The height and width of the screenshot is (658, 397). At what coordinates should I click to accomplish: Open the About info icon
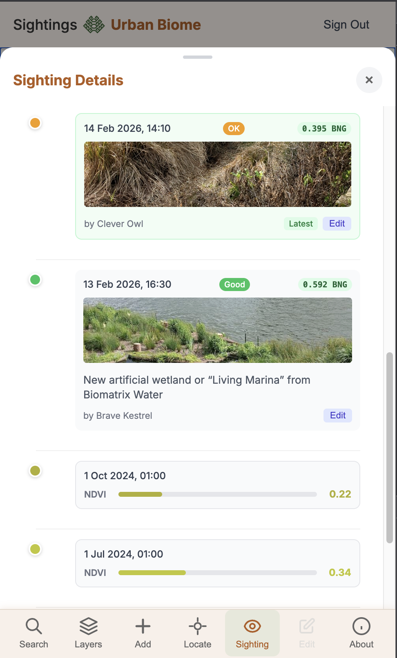[361, 626]
